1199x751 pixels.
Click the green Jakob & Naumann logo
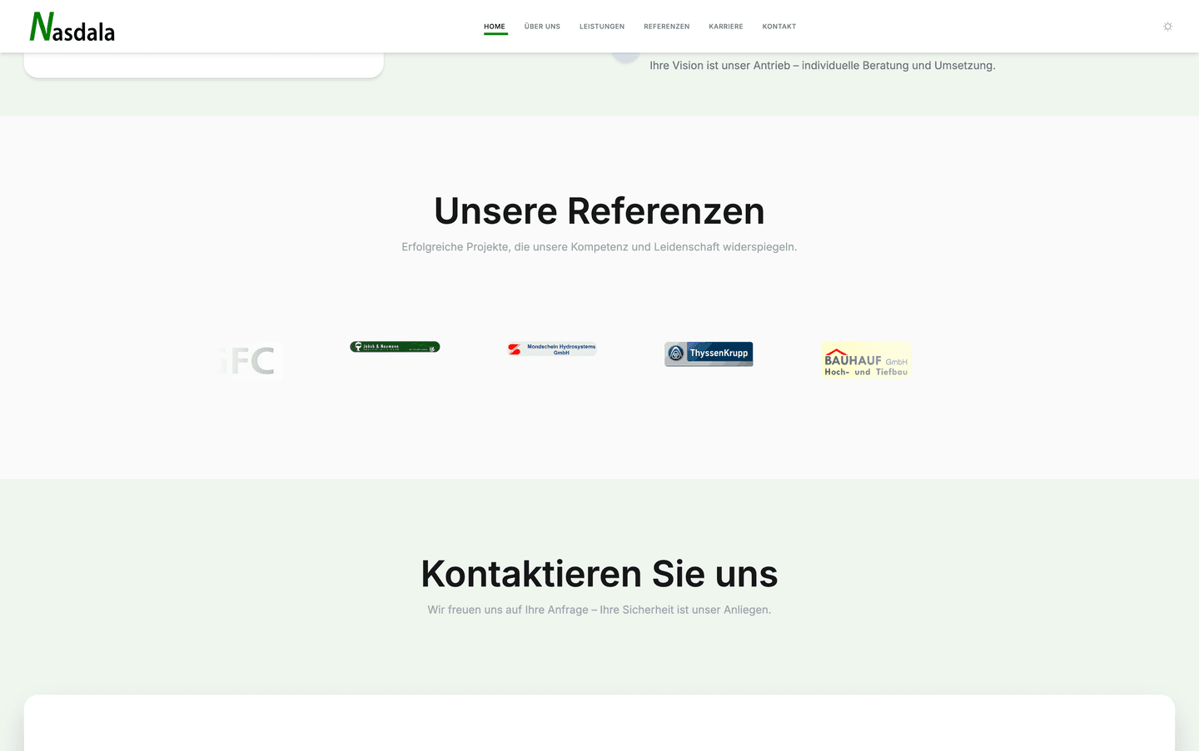[395, 347]
